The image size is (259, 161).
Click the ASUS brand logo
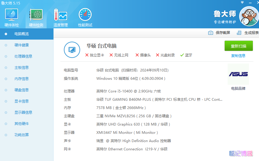coord(238,74)
